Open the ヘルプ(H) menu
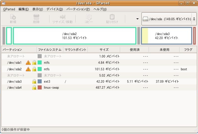198x134 pixels. click(100, 9)
